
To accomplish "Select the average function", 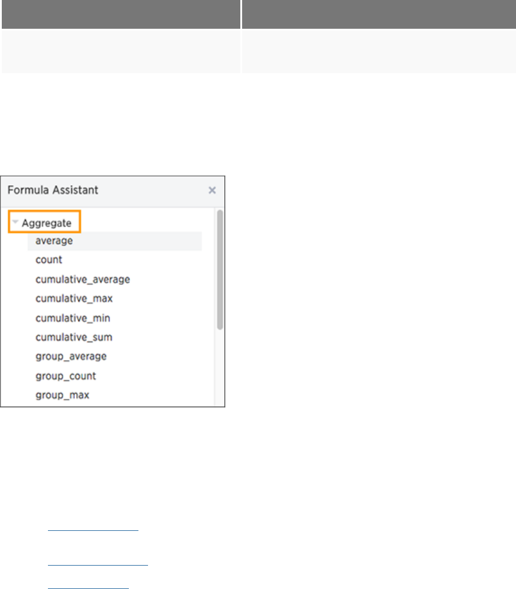I will click(x=114, y=241).
